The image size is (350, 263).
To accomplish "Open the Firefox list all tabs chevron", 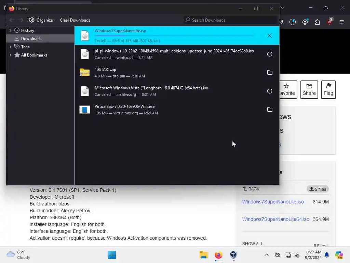I will [x=282, y=8].
